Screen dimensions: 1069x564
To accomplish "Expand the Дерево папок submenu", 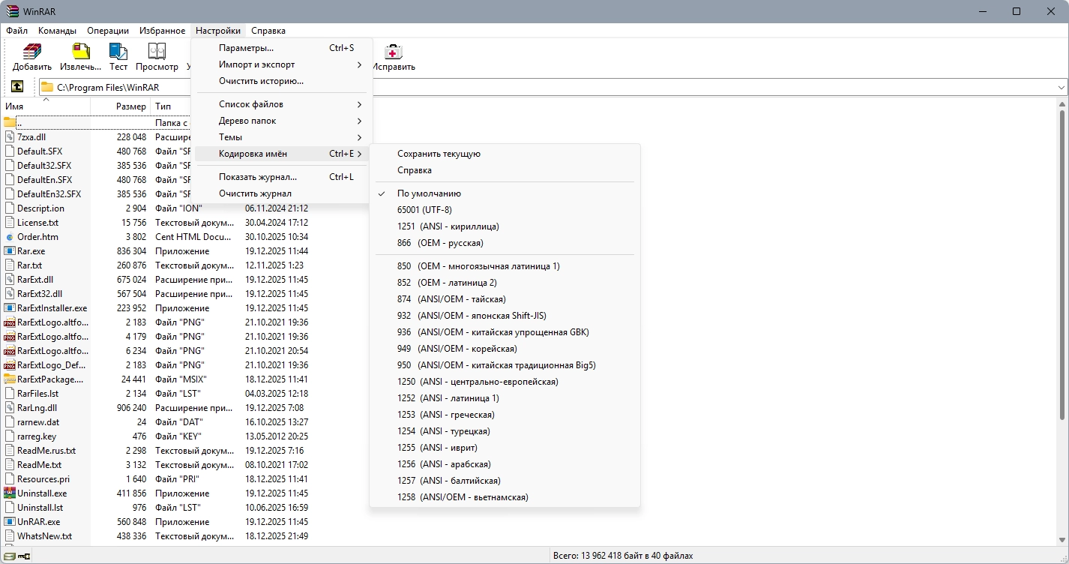I will click(282, 121).
